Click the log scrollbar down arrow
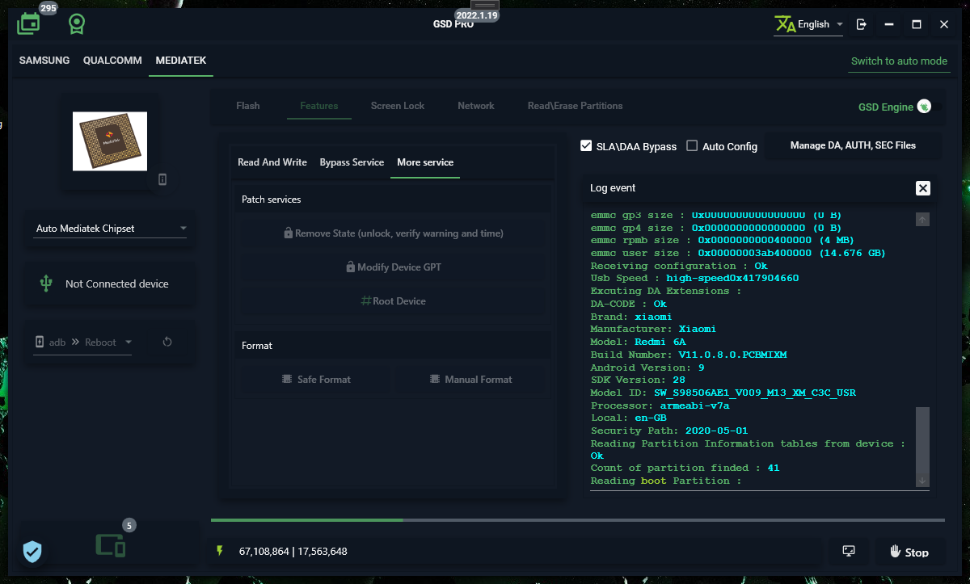This screenshot has height=584, width=970. [x=923, y=480]
